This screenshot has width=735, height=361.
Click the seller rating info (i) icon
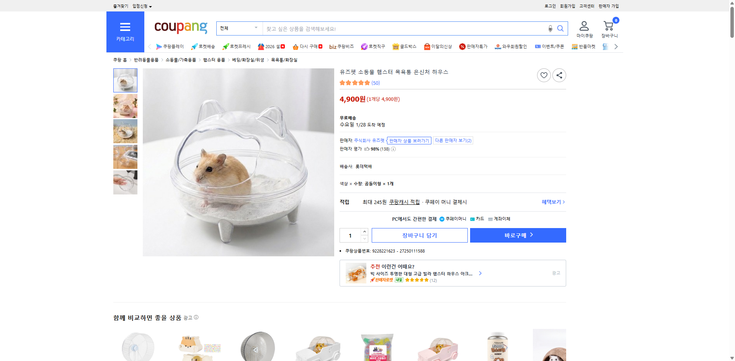click(x=393, y=149)
